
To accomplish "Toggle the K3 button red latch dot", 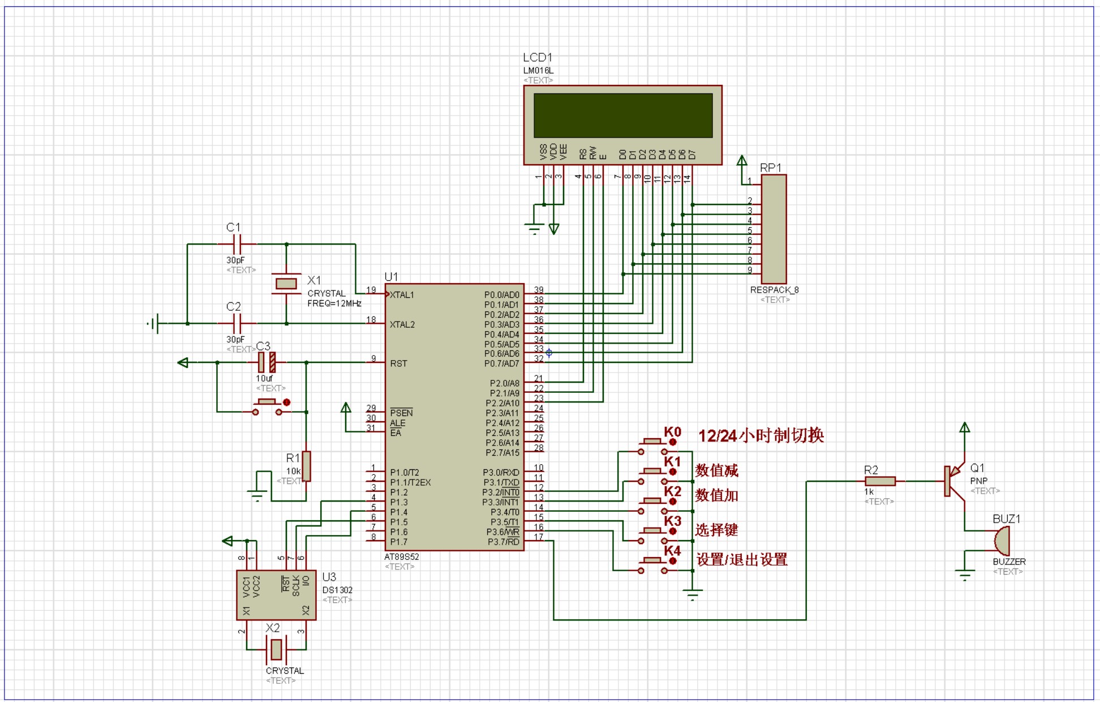I will pos(673,531).
